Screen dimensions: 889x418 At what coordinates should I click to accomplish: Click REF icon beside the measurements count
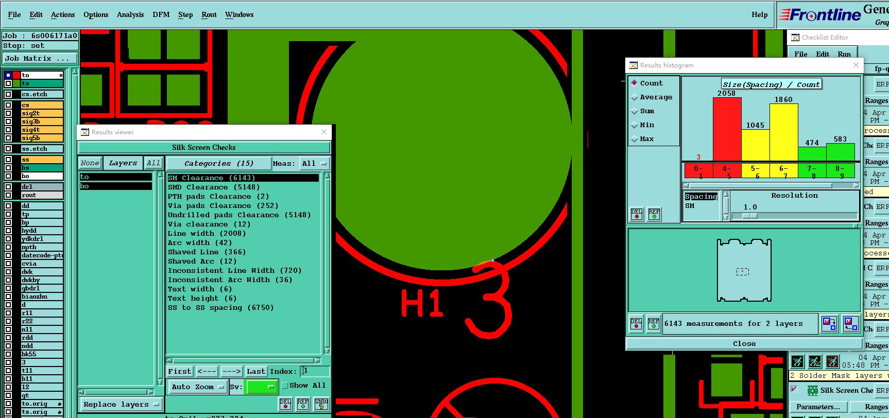tap(654, 324)
